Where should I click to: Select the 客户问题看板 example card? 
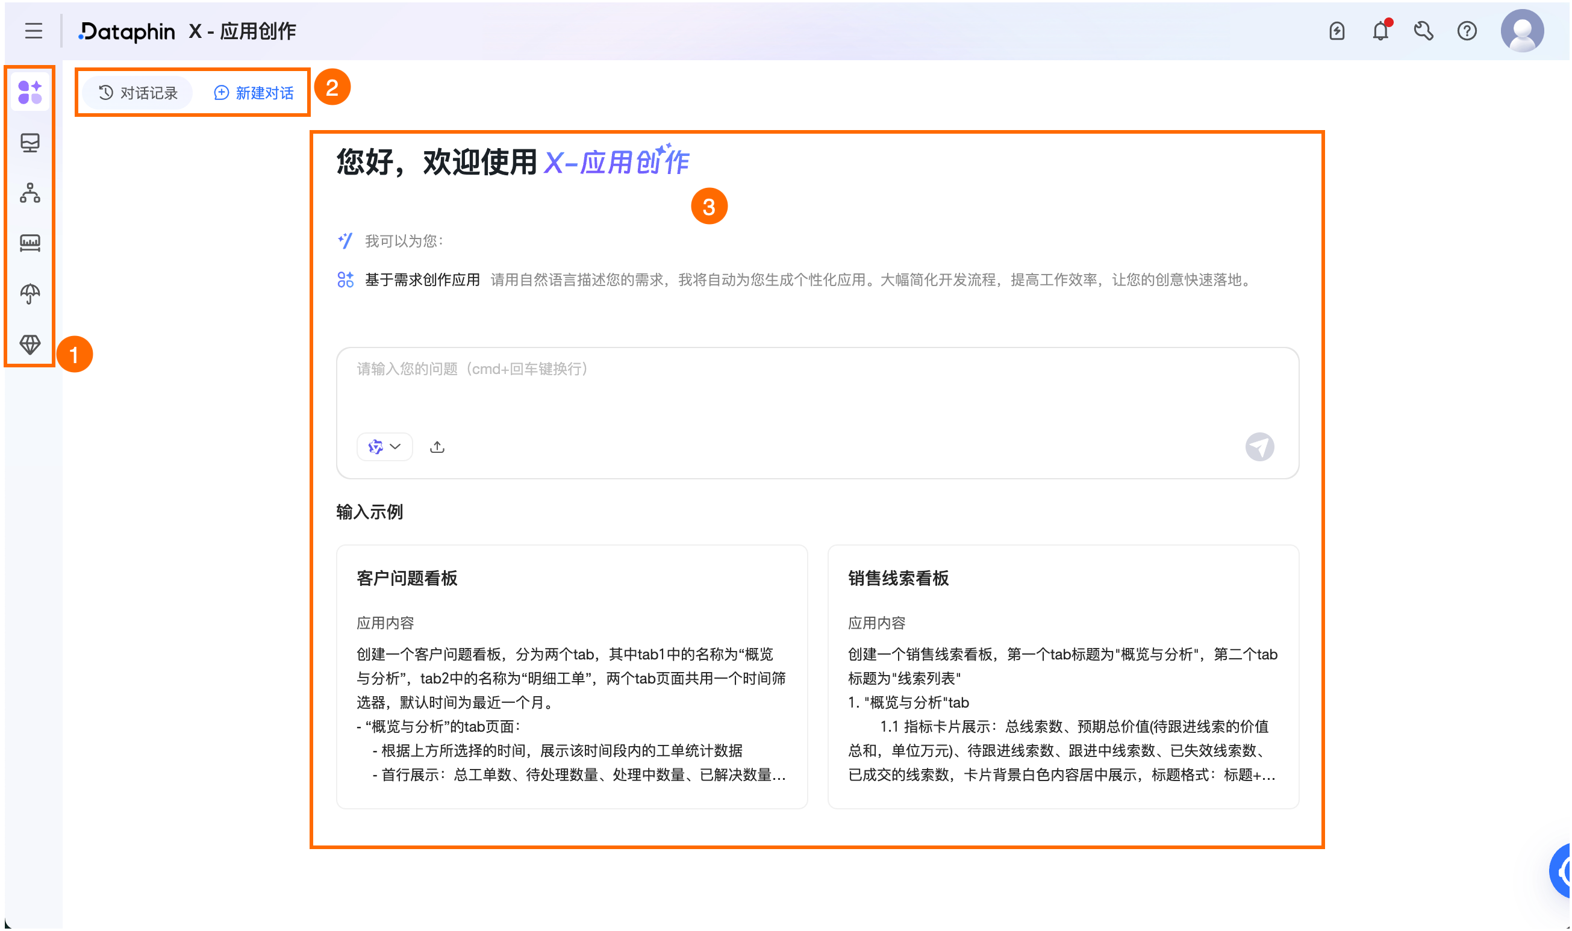click(x=572, y=676)
